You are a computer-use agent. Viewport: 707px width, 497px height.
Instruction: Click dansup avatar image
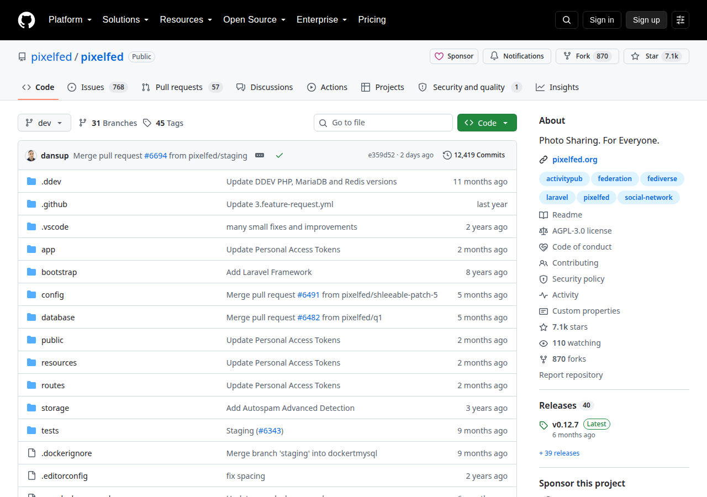pyautogui.click(x=31, y=155)
